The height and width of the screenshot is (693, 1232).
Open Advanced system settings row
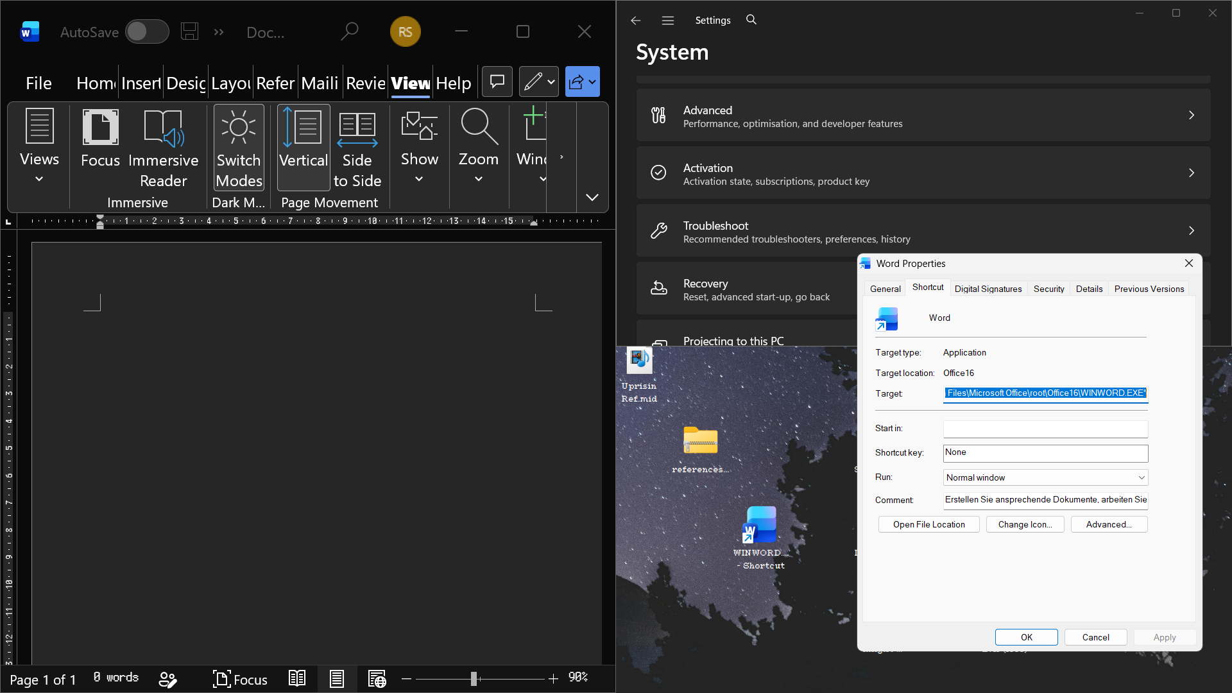[x=923, y=116]
